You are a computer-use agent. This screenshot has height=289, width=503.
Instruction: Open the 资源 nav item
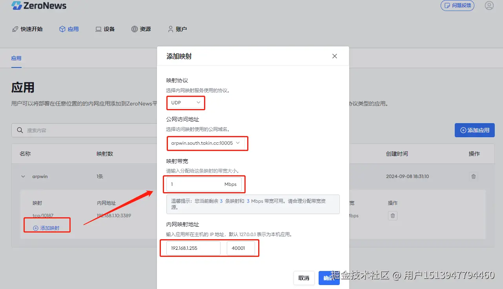[x=141, y=29]
